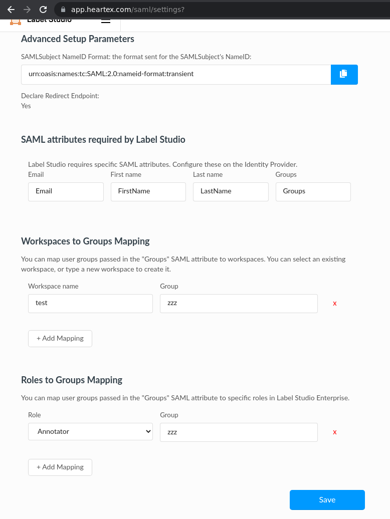Click the padlock site info icon
The image size is (390, 519).
click(63, 9)
